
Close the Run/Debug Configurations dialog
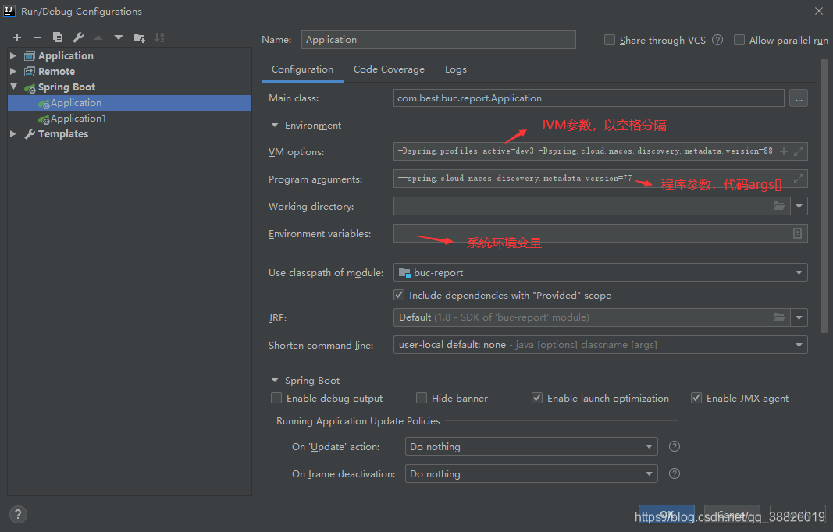click(x=819, y=11)
